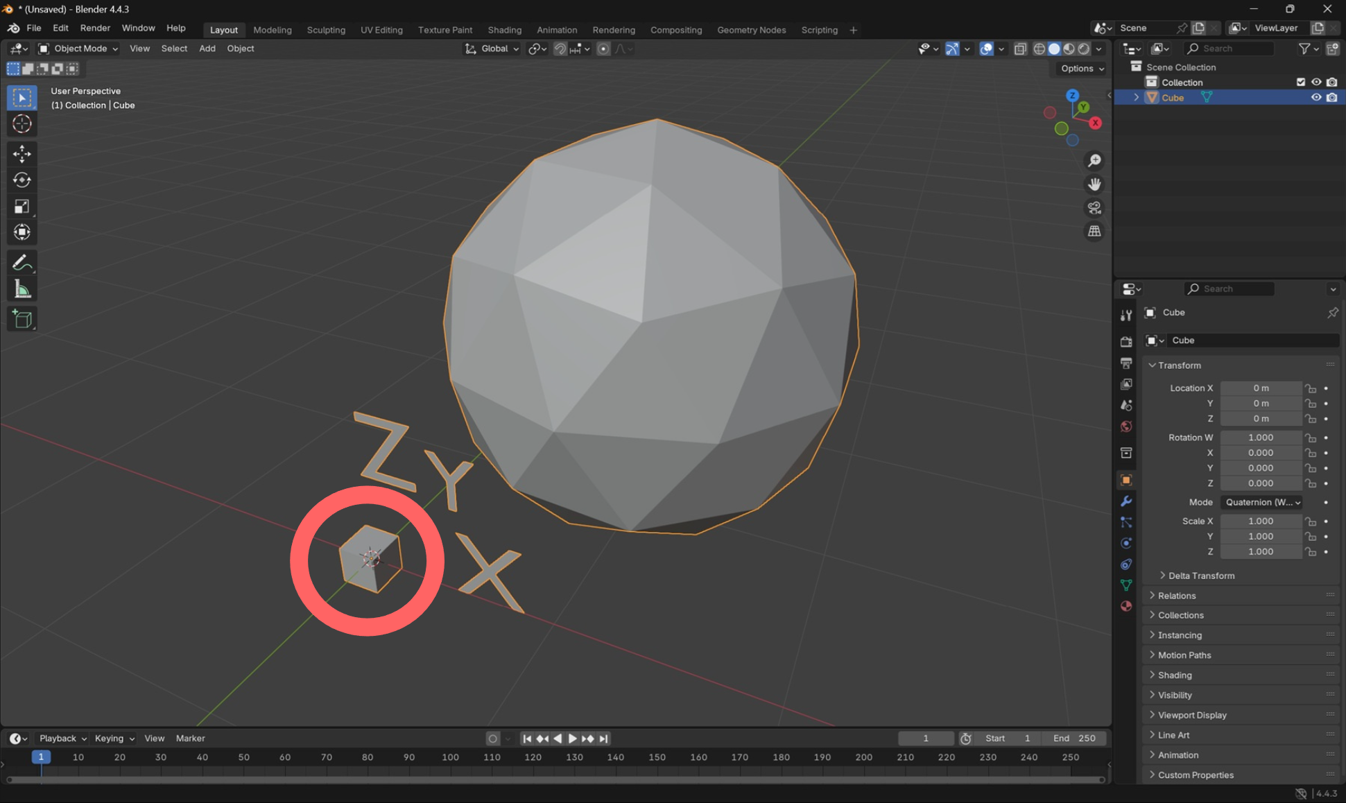1346x803 pixels.
Task: Open the Modifiers wrench properties tab
Action: tap(1126, 501)
